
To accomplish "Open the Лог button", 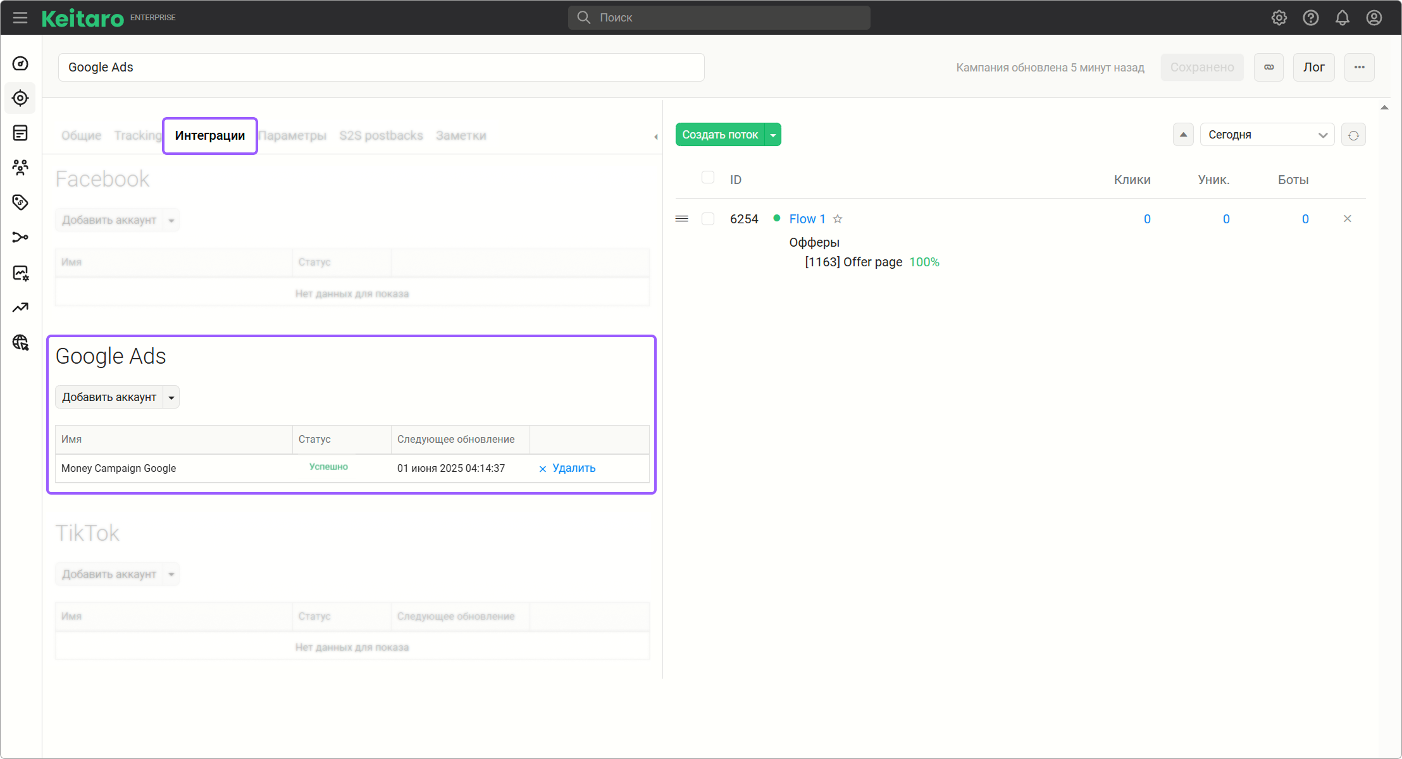I will pos(1314,67).
